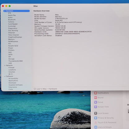This screenshot has width=129, height=129.
Task: Click the Notifications icon in System Settings
Action: click(x=96, y=93)
